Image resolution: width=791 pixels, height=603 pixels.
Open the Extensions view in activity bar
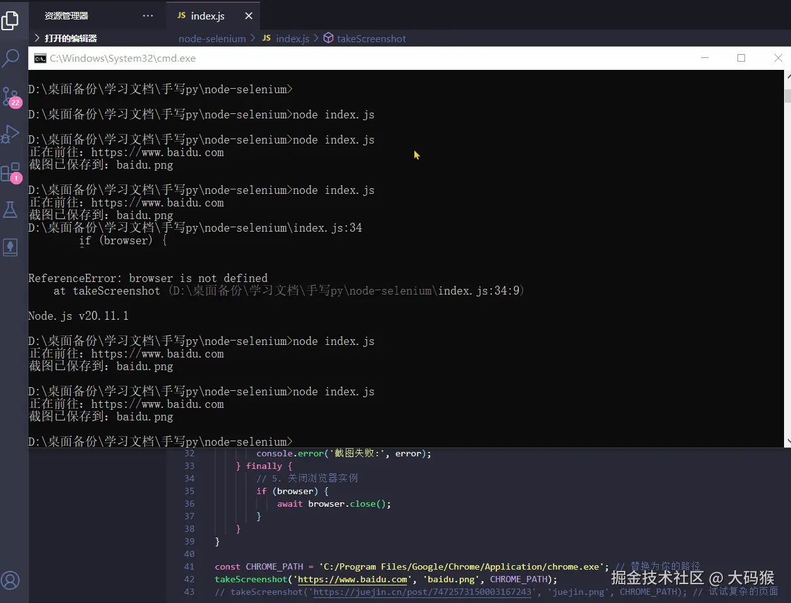[11, 172]
